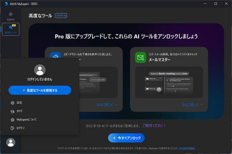This screenshot has width=232, height=154.
Task: Open the Explore compass icon in sidebar
Action: click(x=11, y=14)
